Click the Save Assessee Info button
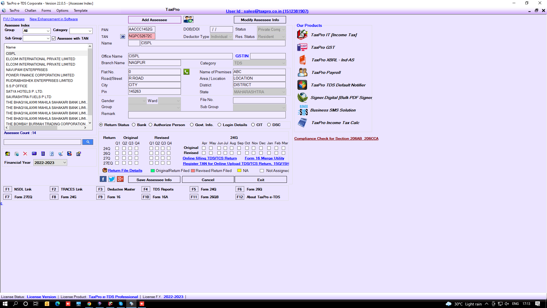 154,180
